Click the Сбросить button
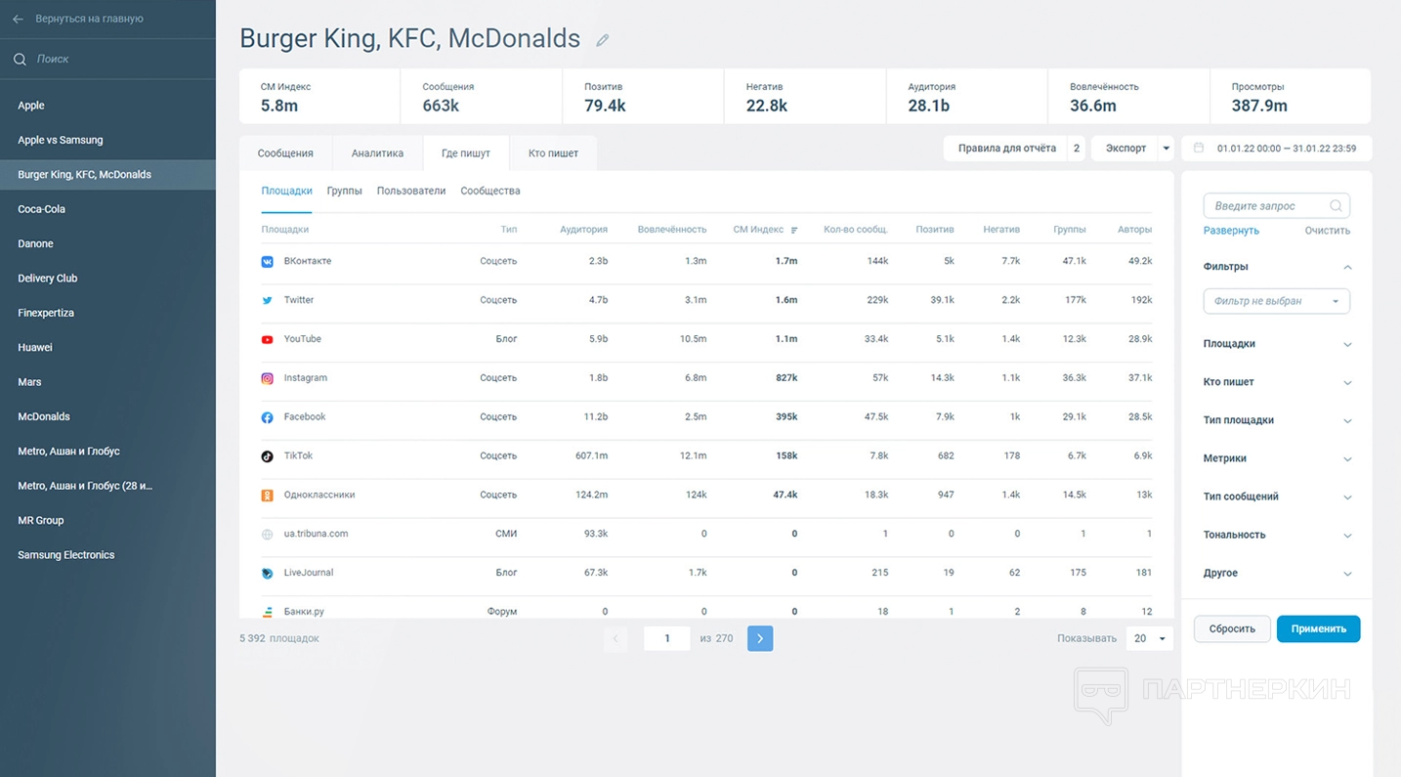The height and width of the screenshot is (777, 1401). pyautogui.click(x=1232, y=628)
